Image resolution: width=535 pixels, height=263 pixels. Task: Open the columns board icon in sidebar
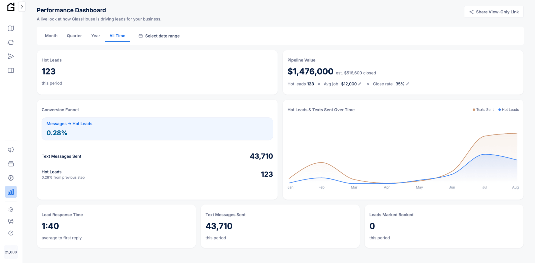click(11, 70)
